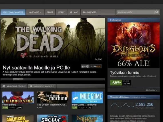The width and height of the screenshot is (163, 122).
Task: Click the community activity graph
Action: tap(122, 105)
